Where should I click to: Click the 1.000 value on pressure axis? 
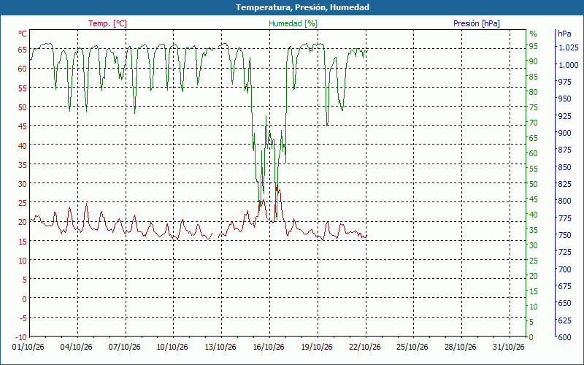tap(569, 65)
